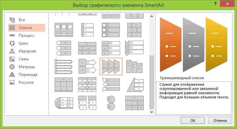This screenshot has width=237, height=129.
Task: Choose the Связь category
Action: point(27,59)
